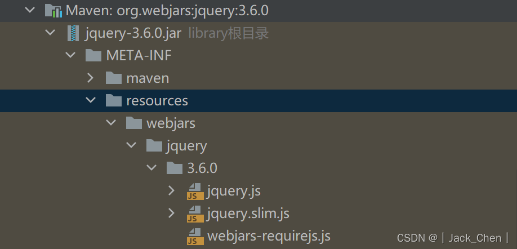Expand the jquery.js file node

point(171,190)
